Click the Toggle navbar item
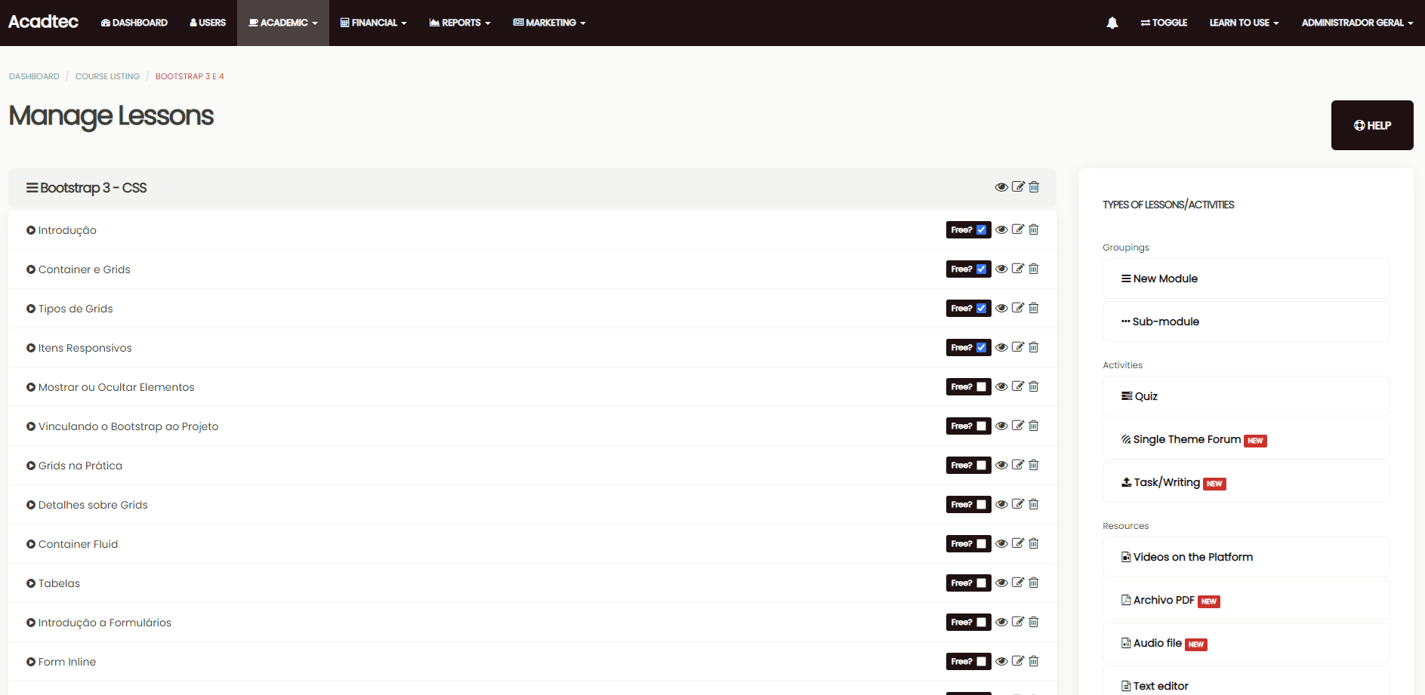This screenshot has height=695, width=1425. (1164, 23)
